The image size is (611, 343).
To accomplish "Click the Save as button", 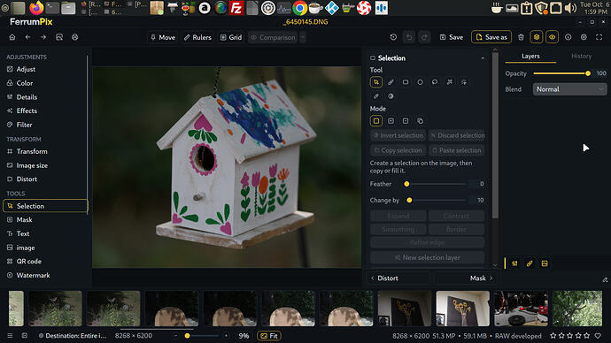I will [491, 37].
